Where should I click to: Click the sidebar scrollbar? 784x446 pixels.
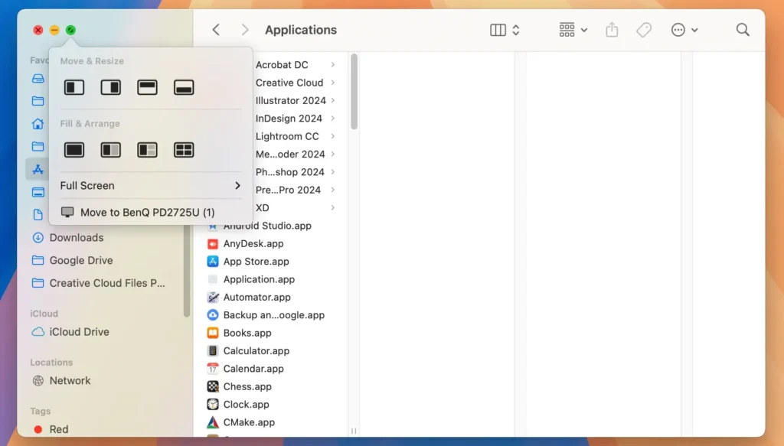coord(187,270)
